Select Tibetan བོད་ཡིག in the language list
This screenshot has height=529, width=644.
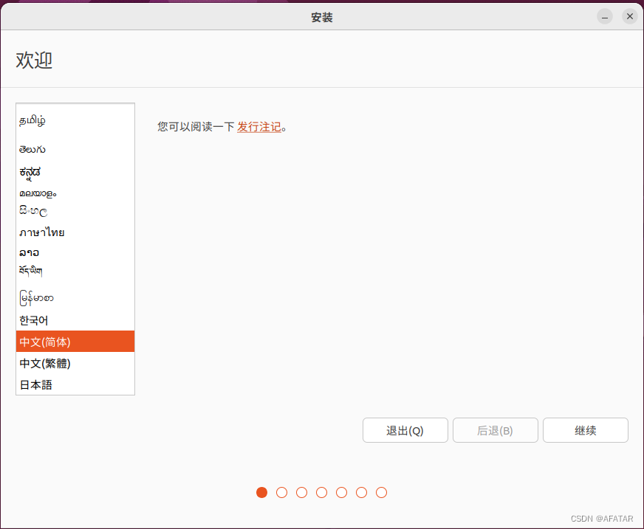pyautogui.click(x=75, y=271)
